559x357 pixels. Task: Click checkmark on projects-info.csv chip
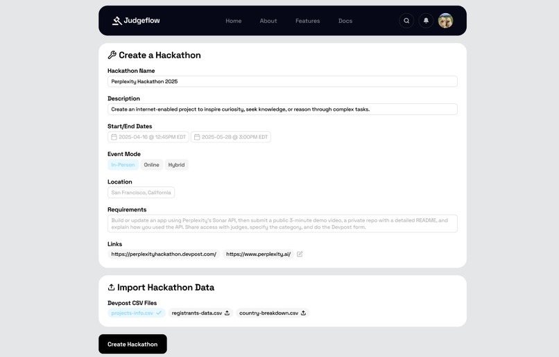(159, 313)
